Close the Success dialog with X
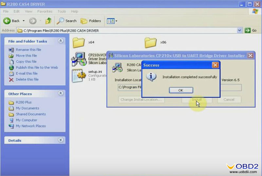Image resolution: width=262 pixels, height=176 pixels. click(x=215, y=65)
